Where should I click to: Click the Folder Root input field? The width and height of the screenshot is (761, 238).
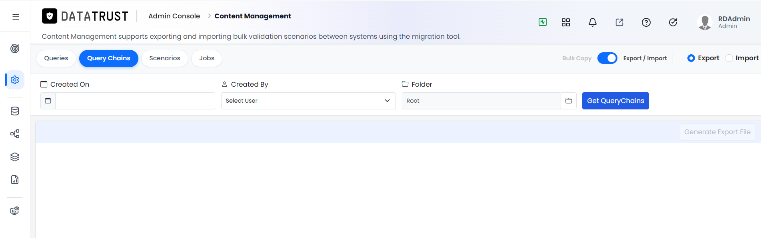(481, 101)
